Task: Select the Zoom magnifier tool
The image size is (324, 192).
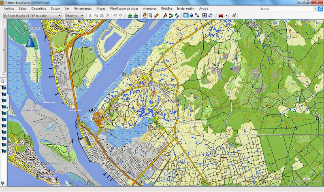Action: click(x=150, y=15)
